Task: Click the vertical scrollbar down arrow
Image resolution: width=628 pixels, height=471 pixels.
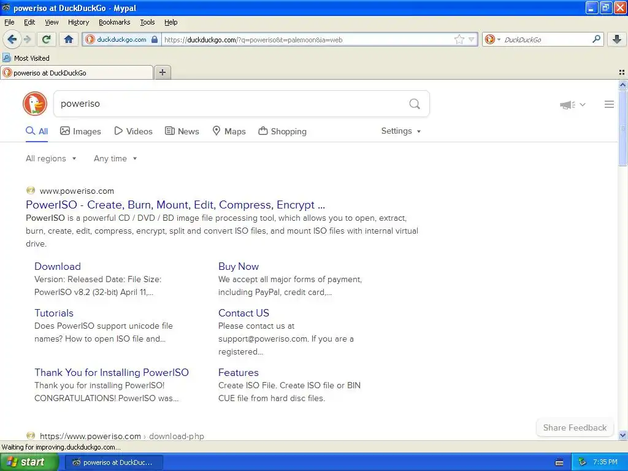Action: [x=622, y=435]
